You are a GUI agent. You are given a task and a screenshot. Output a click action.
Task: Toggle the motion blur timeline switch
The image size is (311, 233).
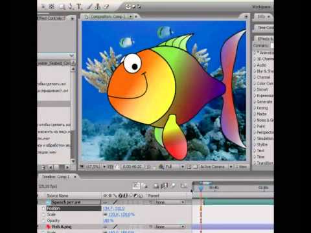[x=173, y=186]
